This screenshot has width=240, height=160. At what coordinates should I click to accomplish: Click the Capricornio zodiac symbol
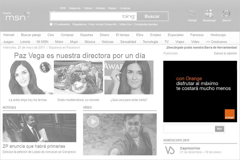coord(170,150)
